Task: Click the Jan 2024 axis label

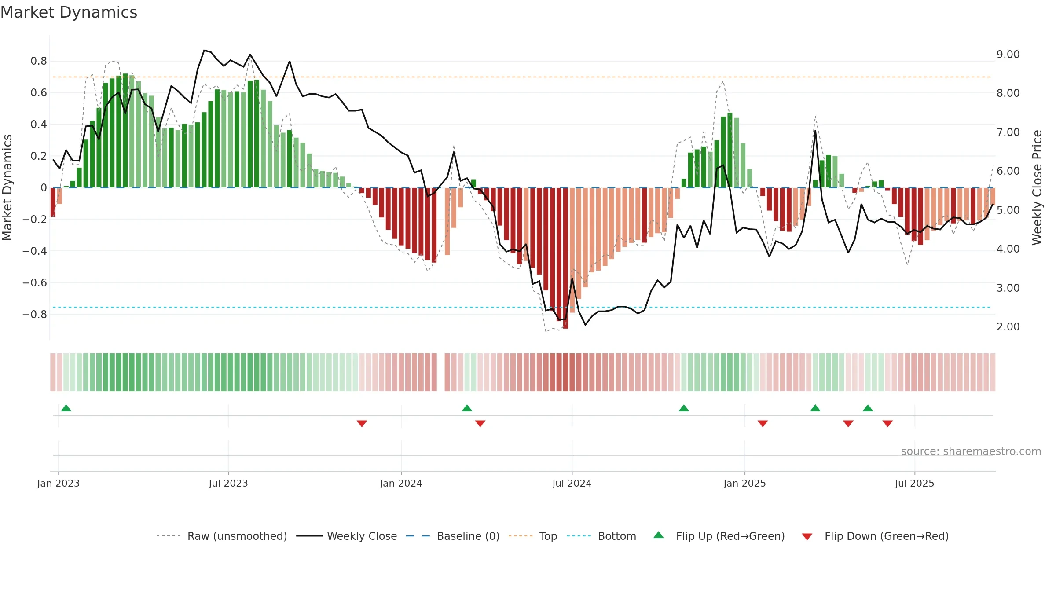Action: point(401,483)
